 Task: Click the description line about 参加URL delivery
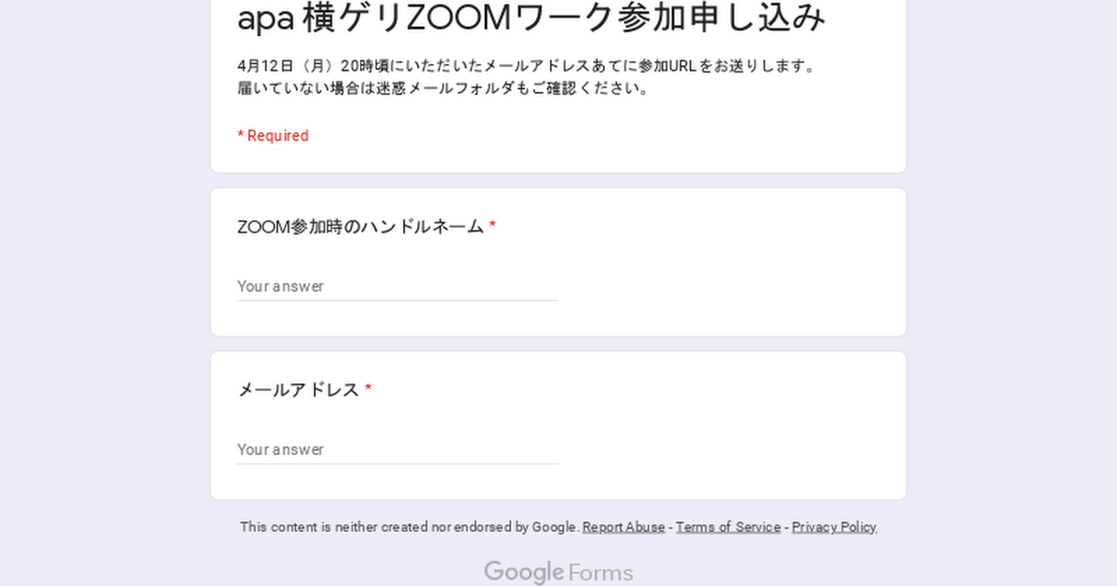(x=526, y=66)
